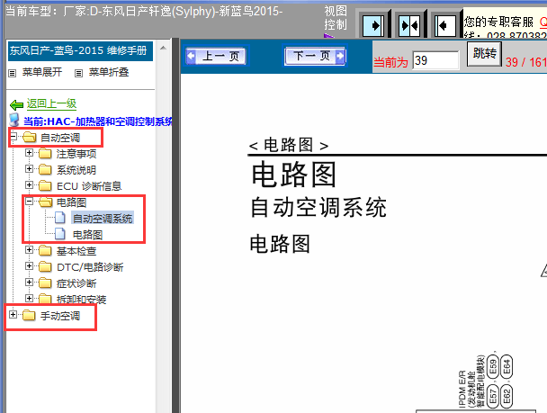Click the 电路图 document page icon

60,234
